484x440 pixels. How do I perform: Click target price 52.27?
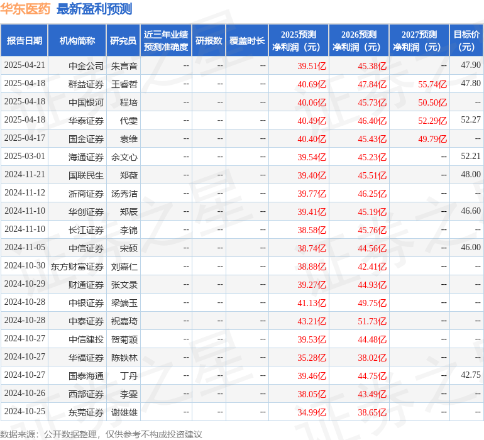pyautogui.click(x=471, y=119)
